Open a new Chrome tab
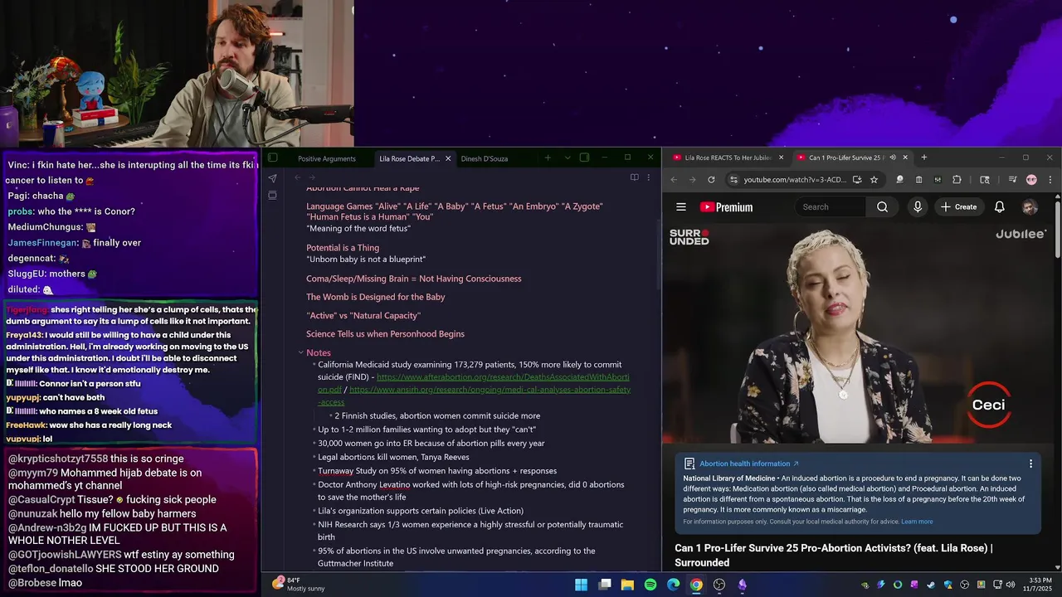This screenshot has height=597, width=1062. pos(924,158)
